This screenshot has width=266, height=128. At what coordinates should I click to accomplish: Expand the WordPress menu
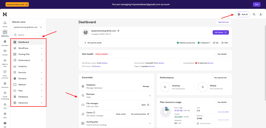(28, 48)
